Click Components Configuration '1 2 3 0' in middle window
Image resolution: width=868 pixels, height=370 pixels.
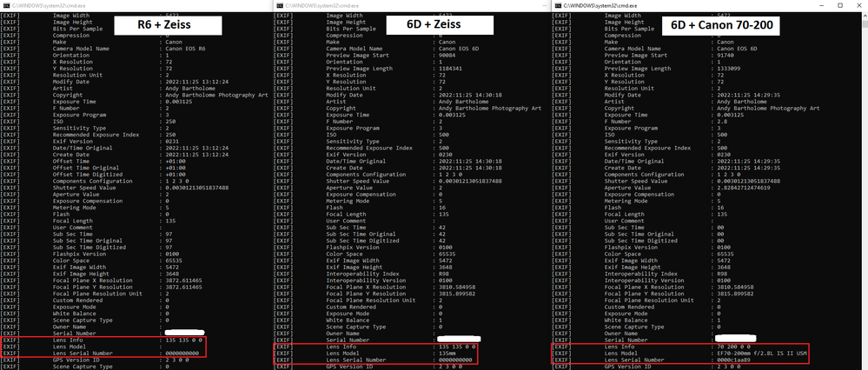click(x=451, y=175)
